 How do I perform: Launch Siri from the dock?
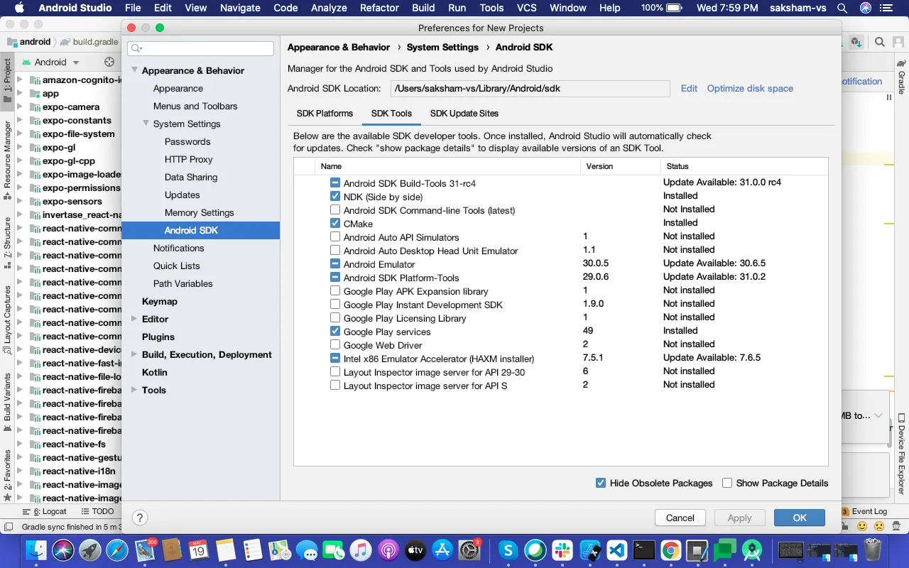[x=63, y=550]
